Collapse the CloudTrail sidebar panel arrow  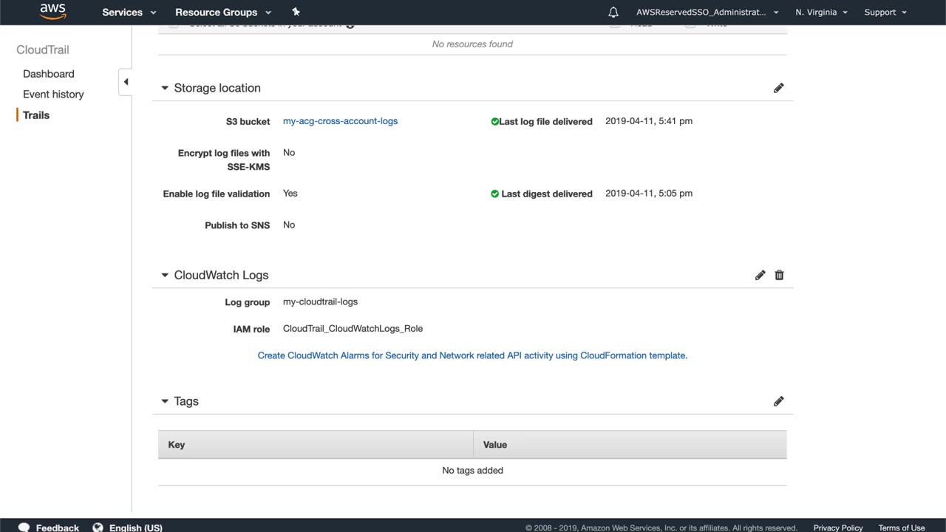click(x=126, y=82)
